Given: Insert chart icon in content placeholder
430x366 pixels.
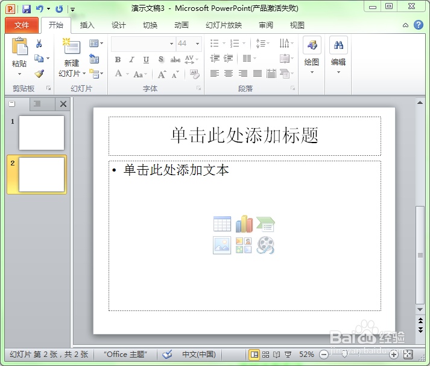Looking at the screenshot, I should pyautogui.click(x=244, y=224).
